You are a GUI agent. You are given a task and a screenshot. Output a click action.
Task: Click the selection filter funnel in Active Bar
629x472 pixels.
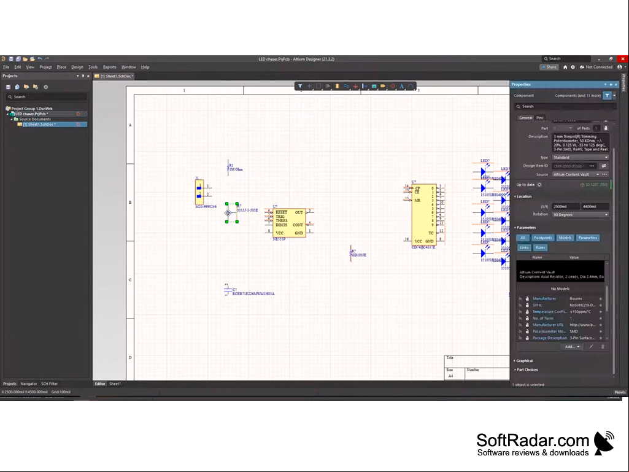click(x=300, y=86)
